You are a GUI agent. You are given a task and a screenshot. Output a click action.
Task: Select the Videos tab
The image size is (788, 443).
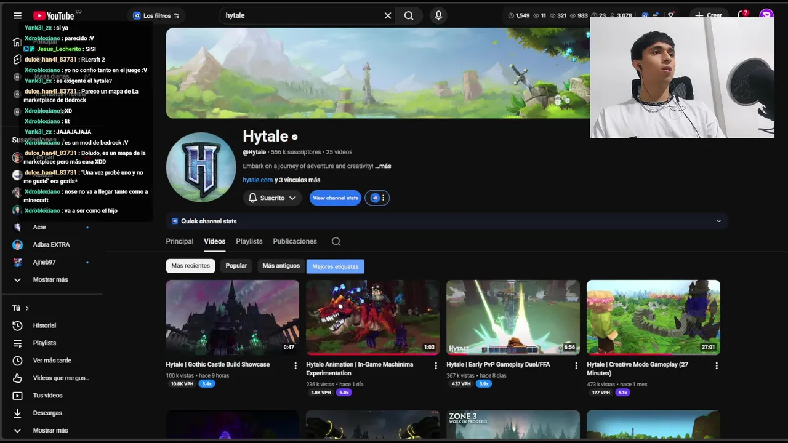(214, 241)
